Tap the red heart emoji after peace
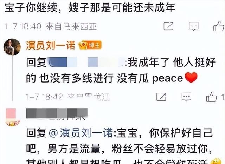 [x=191, y=78]
